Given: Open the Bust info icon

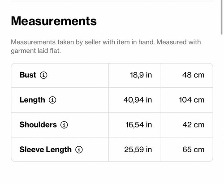Looking at the screenshot, I should tap(43, 75).
